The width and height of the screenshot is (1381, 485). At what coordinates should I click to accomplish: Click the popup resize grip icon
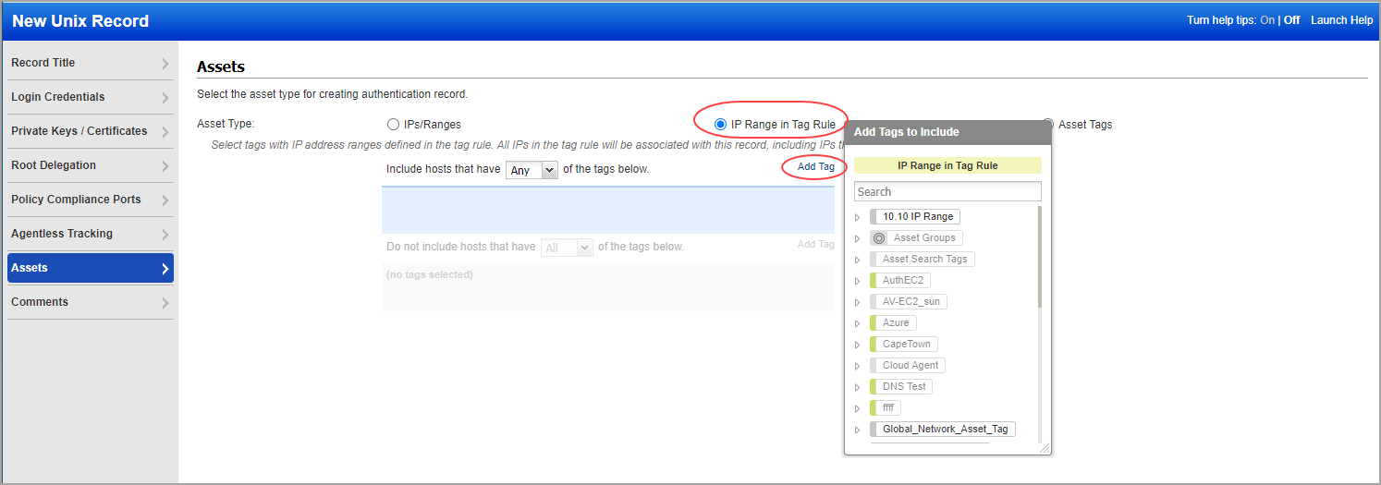coord(1045,448)
